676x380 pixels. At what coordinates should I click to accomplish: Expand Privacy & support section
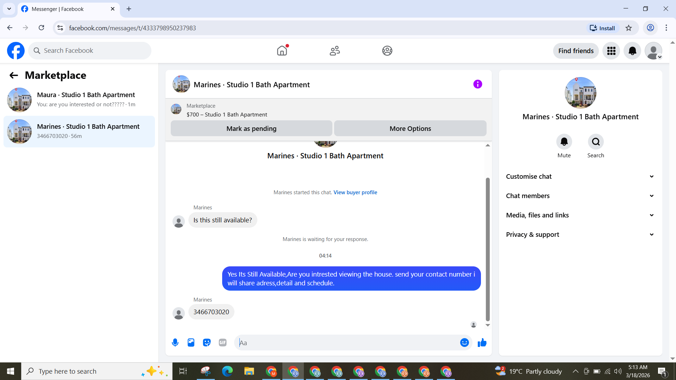click(x=580, y=234)
